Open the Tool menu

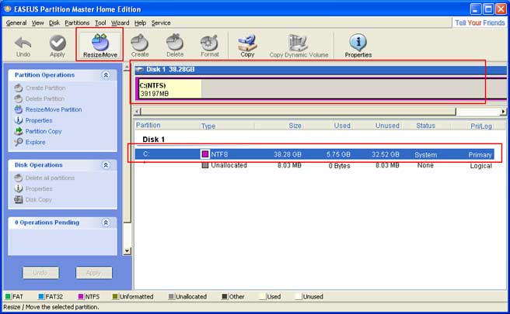(x=100, y=22)
